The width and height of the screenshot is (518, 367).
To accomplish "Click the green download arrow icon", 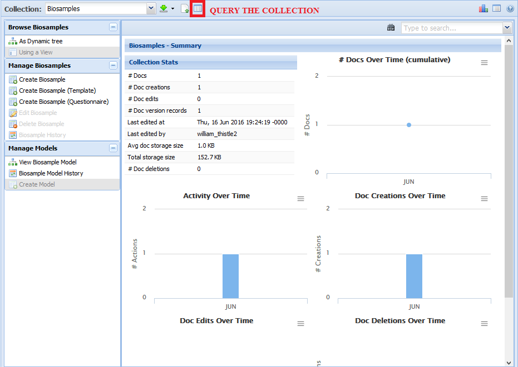I will coord(164,9).
